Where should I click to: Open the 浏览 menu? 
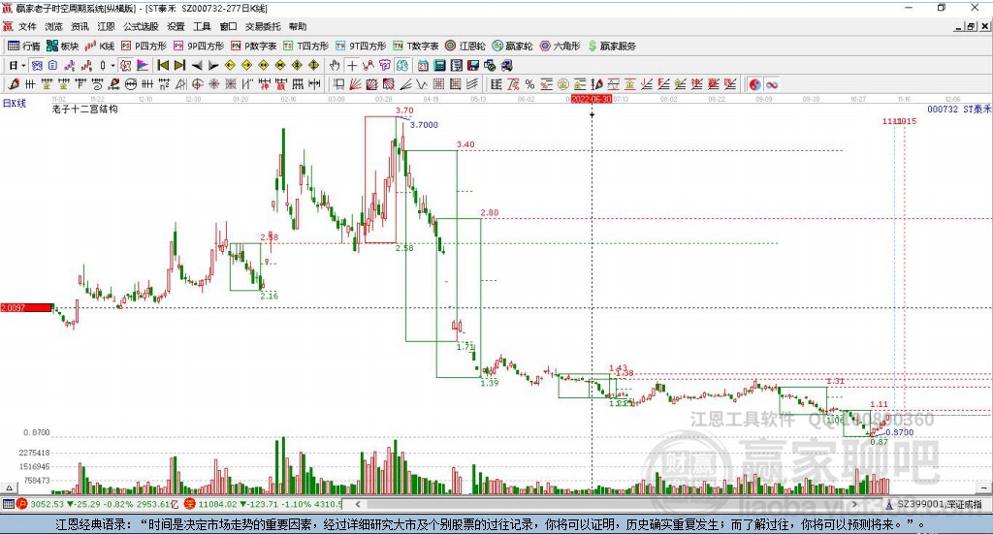54,26
